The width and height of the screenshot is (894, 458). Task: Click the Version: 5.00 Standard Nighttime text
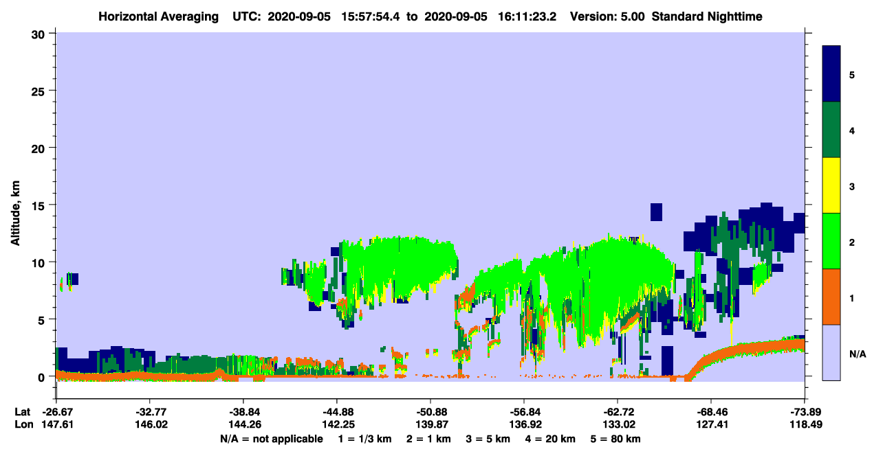[x=666, y=16]
